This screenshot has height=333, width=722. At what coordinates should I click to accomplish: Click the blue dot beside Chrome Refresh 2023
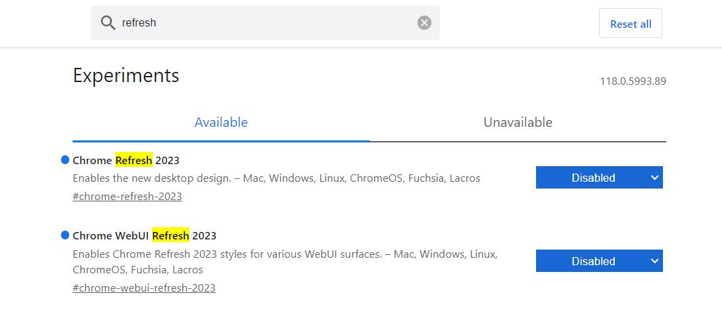(x=65, y=159)
